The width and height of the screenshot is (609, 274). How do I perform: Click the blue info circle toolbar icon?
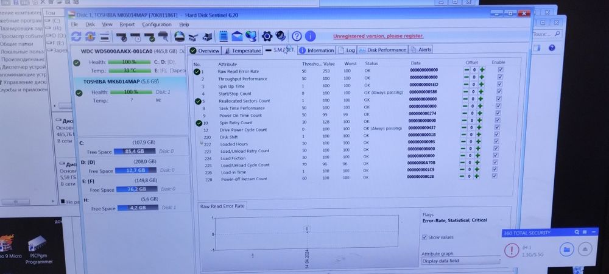310,37
